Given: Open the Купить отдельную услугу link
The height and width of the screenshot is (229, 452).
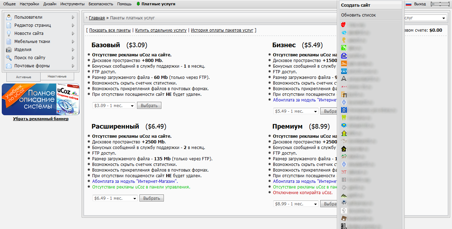Looking at the screenshot, I should coord(161,30).
